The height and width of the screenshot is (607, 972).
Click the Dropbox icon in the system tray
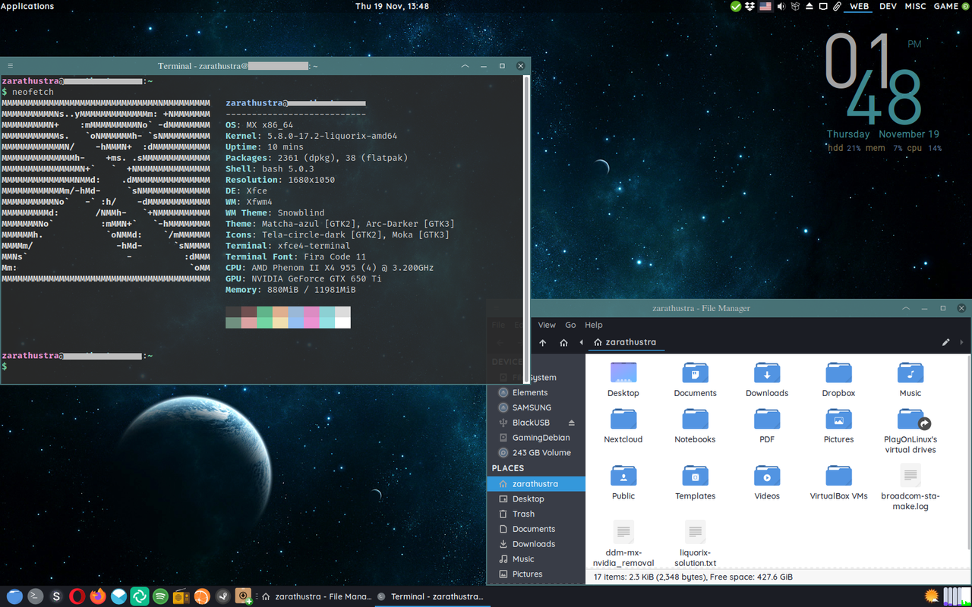(x=750, y=6)
